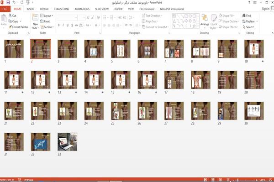274x182 pixels.
Task: Expand the Align Text dropdown
Action: click(150, 21)
